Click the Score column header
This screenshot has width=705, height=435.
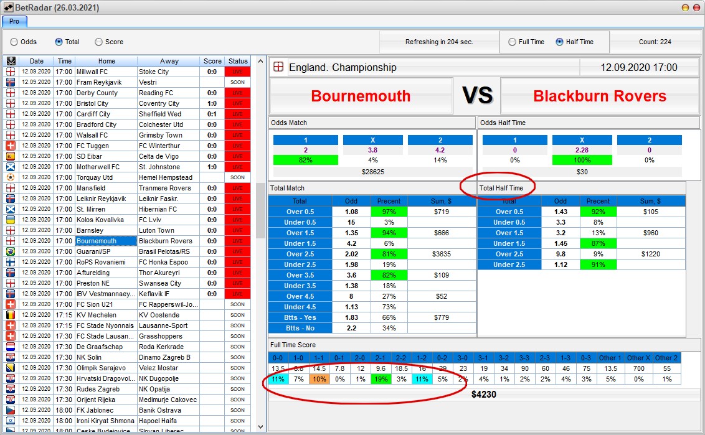(x=212, y=60)
